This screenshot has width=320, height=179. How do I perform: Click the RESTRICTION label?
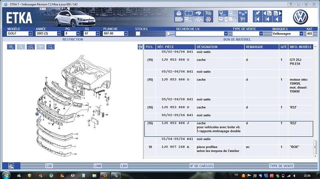[73, 39]
